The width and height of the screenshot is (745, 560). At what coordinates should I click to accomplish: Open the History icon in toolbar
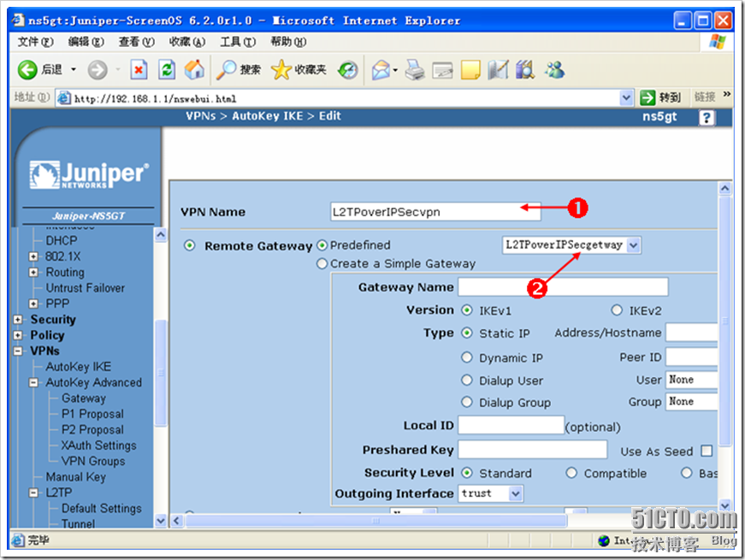(x=348, y=70)
